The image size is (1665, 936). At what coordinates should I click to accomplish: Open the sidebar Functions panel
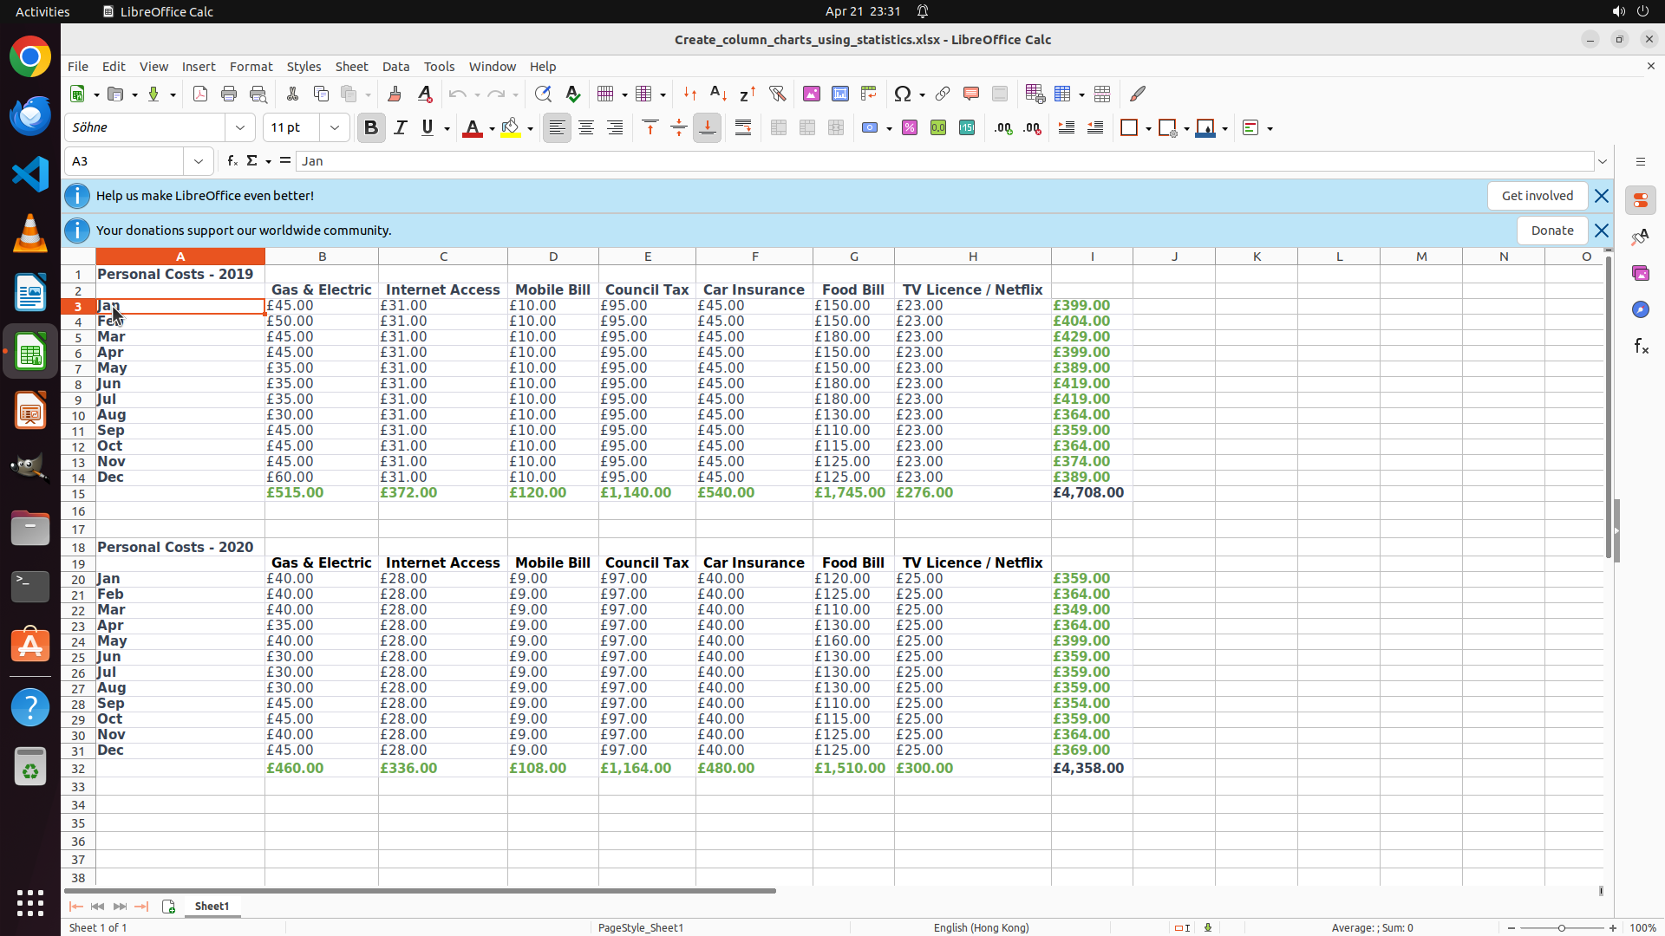[x=1641, y=347]
